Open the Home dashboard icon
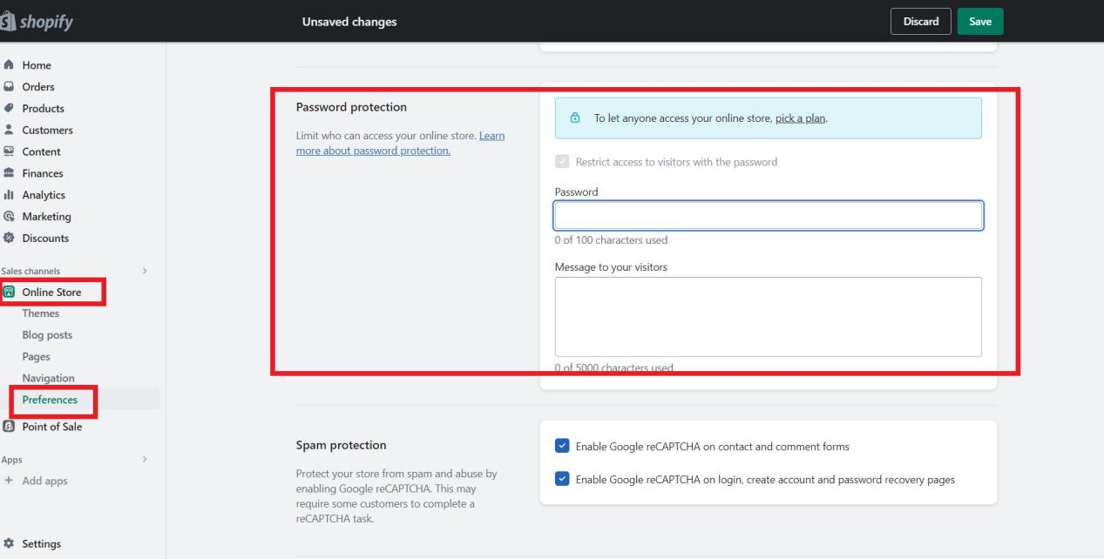 click(10, 64)
